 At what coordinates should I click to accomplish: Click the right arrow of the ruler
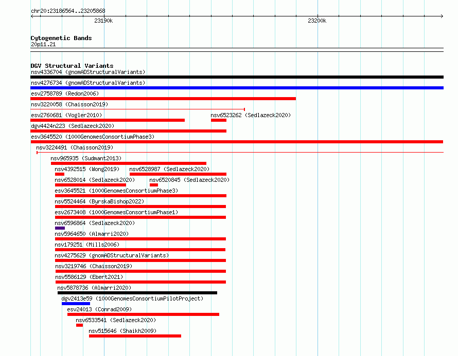tap(442, 16)
